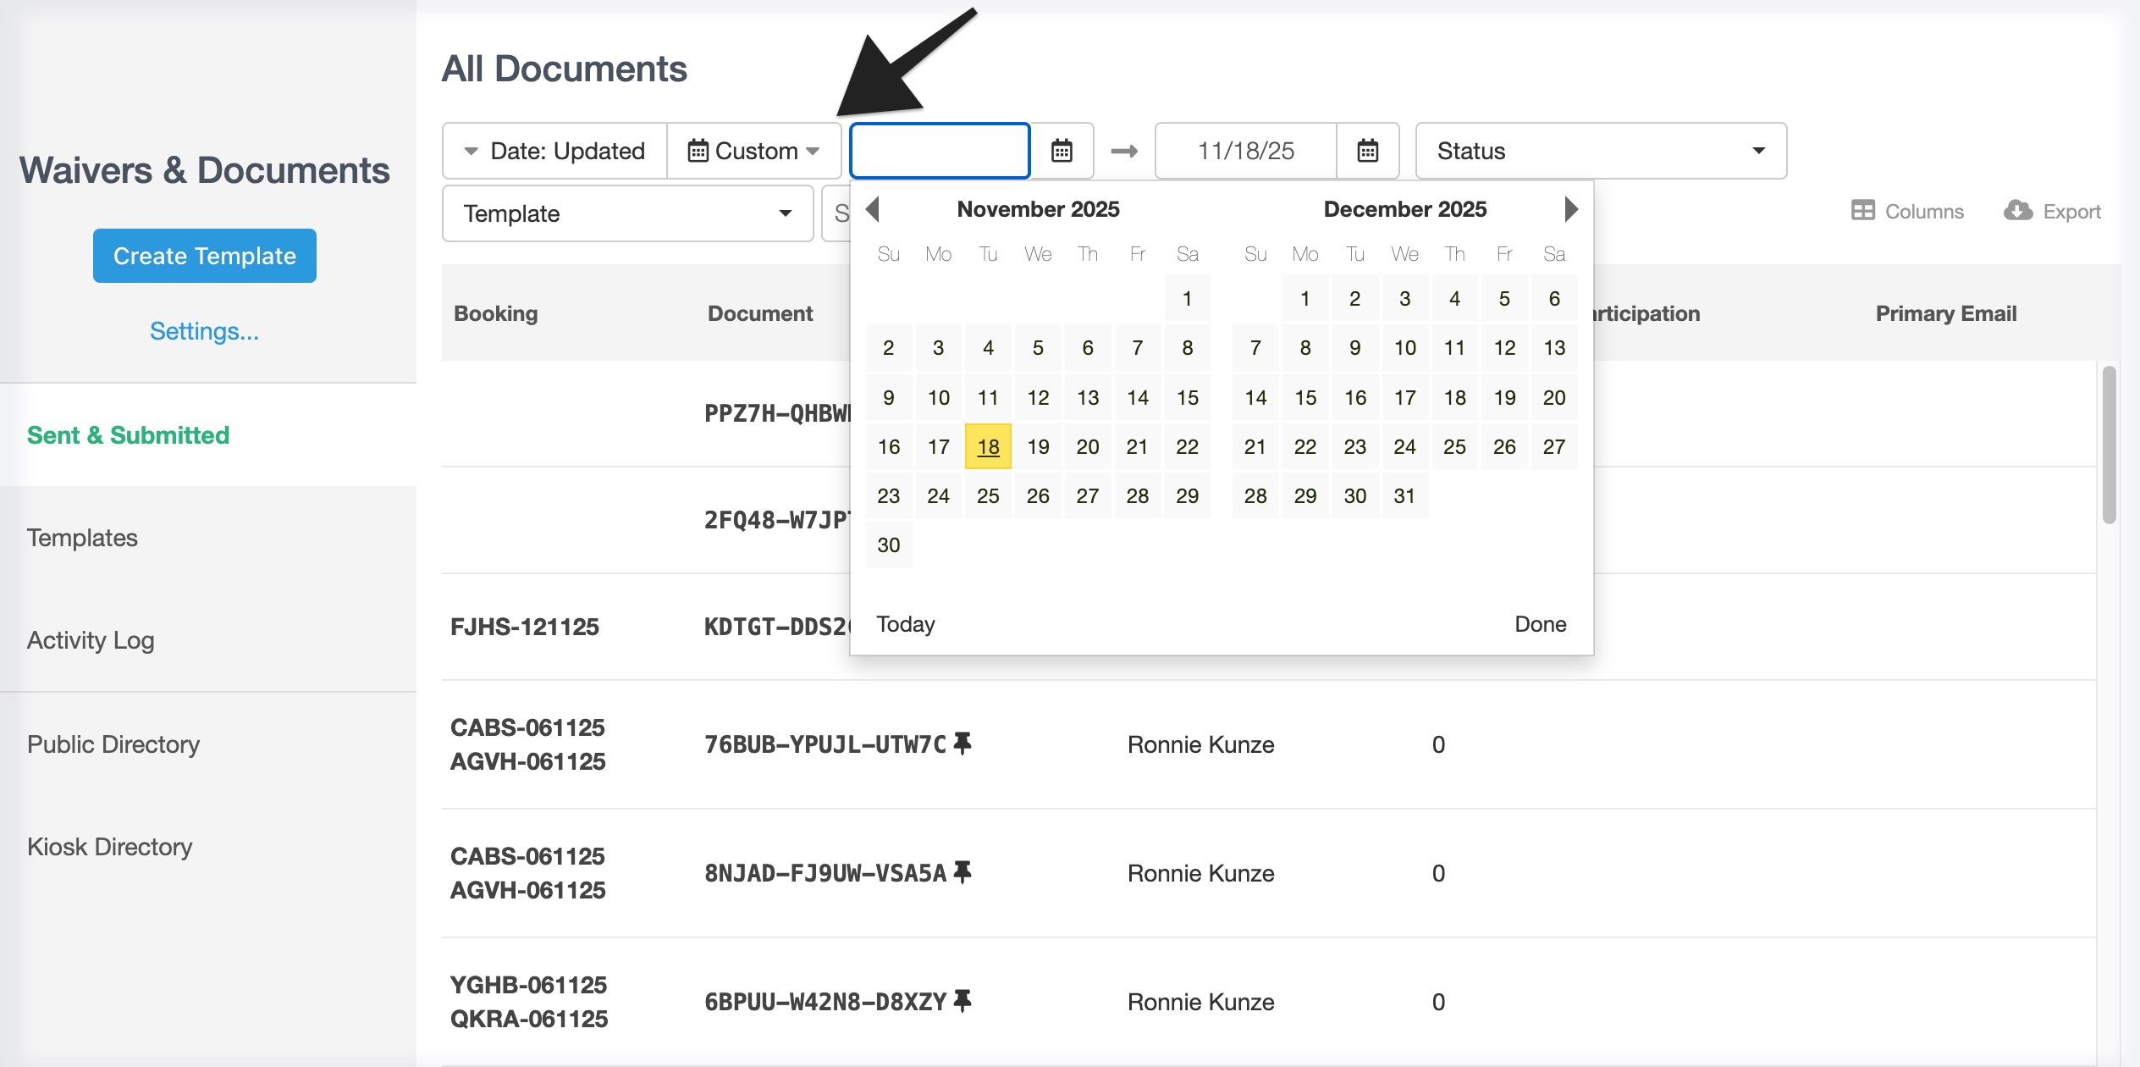Open document KDTGT-DDS2 partially shown
The width and height of the screenshot is (2140, 1067).
coord(777,627)
